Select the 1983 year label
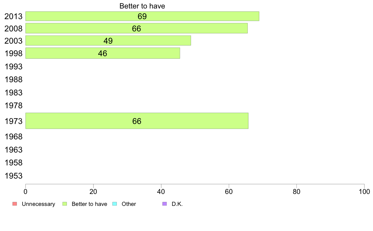This screenshot has height=231, width=373. click(14, 93)
